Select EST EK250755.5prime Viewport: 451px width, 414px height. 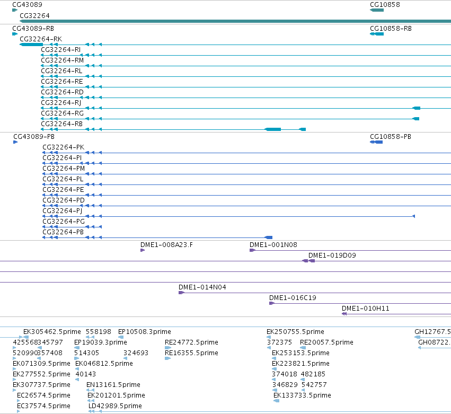295,332
